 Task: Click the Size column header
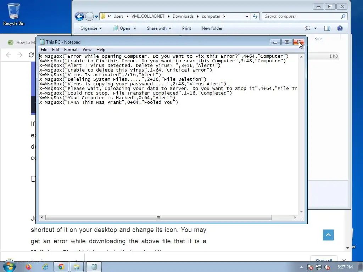coord(318,39)
